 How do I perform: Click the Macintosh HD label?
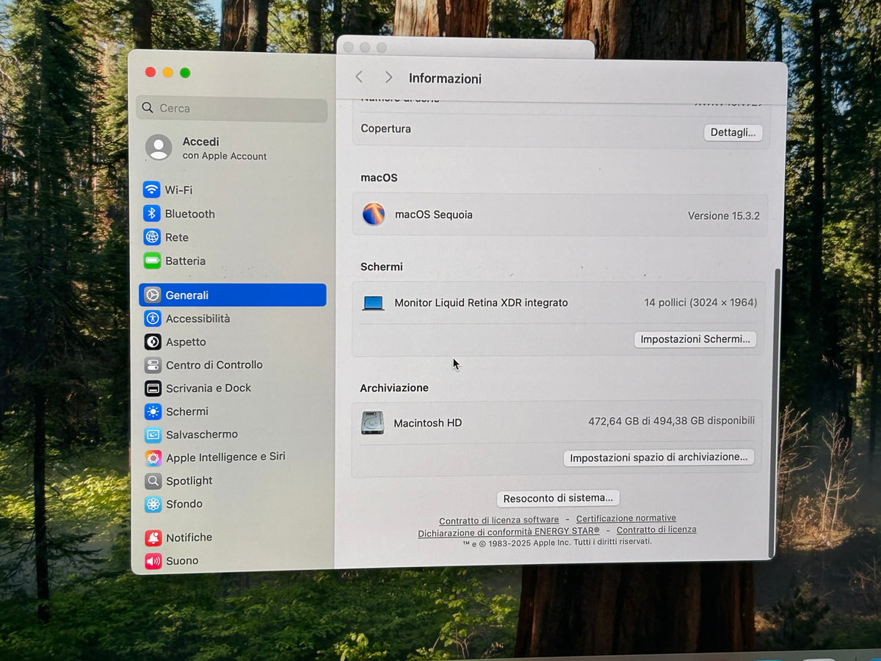click(428, 423)
